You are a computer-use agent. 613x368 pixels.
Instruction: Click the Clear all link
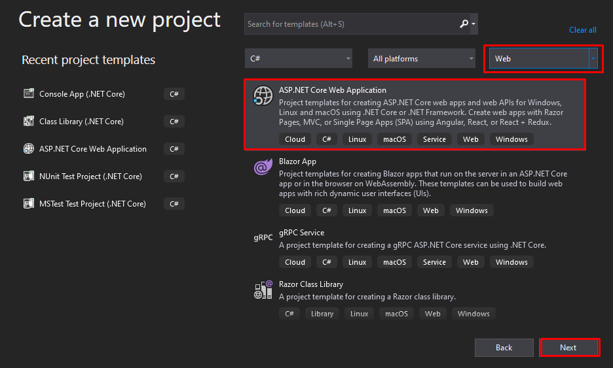point(582,30)
